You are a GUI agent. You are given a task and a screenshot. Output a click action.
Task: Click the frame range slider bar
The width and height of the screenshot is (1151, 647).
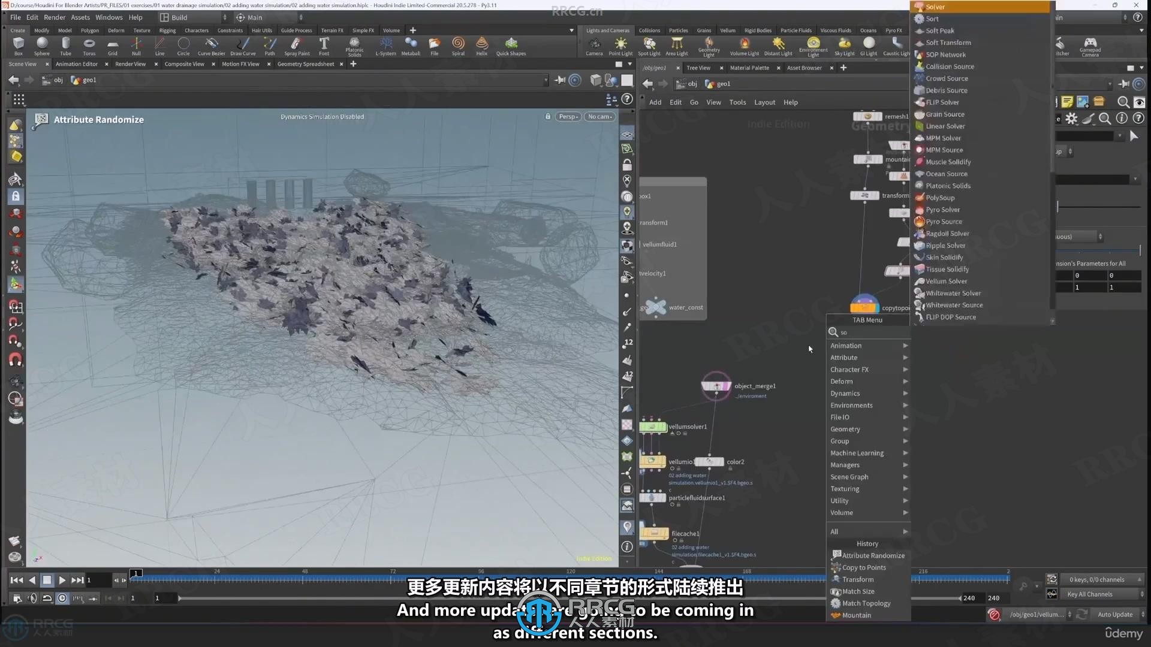[570, 598]
